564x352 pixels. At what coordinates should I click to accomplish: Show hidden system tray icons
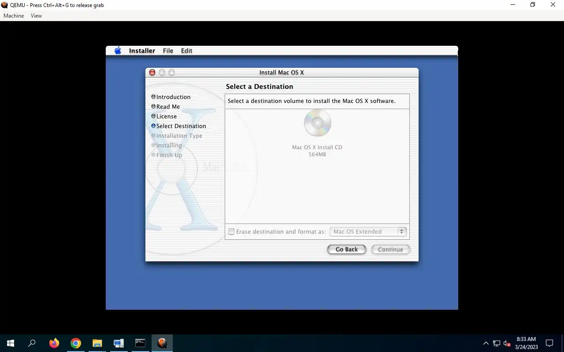tap(486, 343)
